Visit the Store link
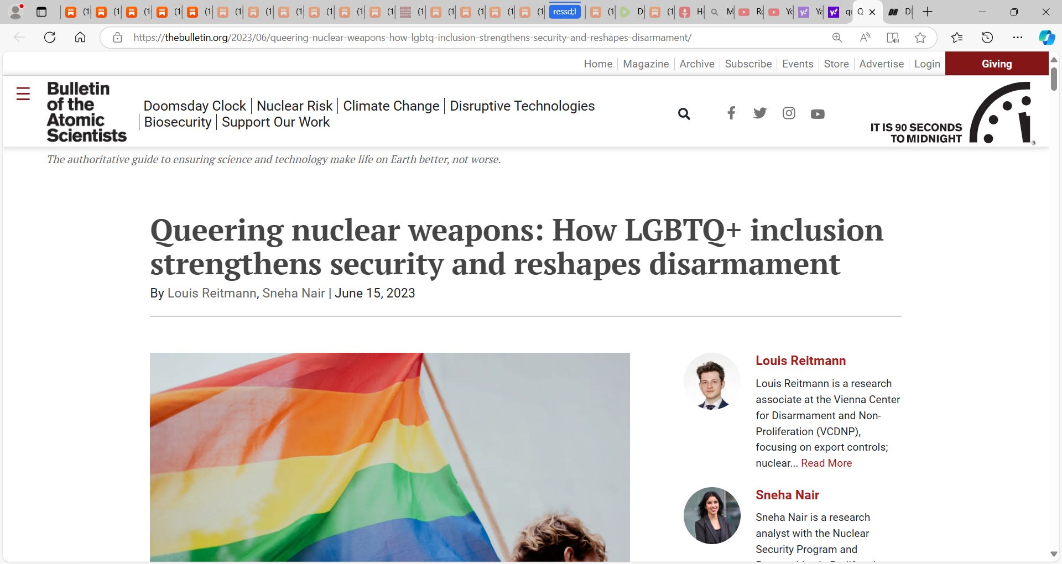Image resolution: width=1062 pixels, height=564 pixels. point(836,64)
